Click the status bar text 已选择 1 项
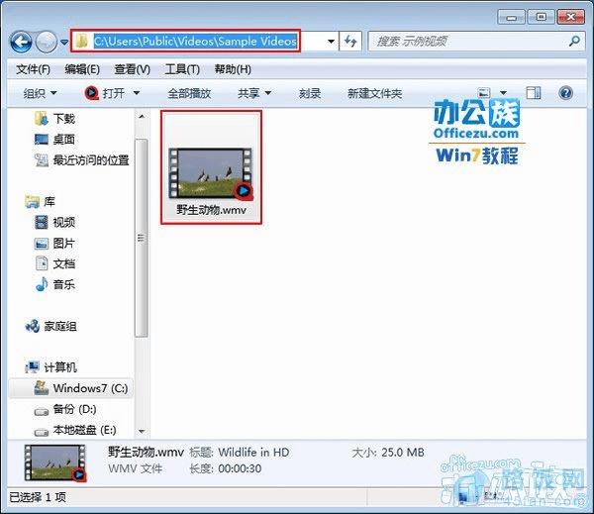The width and height of the screenshot is (594, 514). (x=38, y=497)
